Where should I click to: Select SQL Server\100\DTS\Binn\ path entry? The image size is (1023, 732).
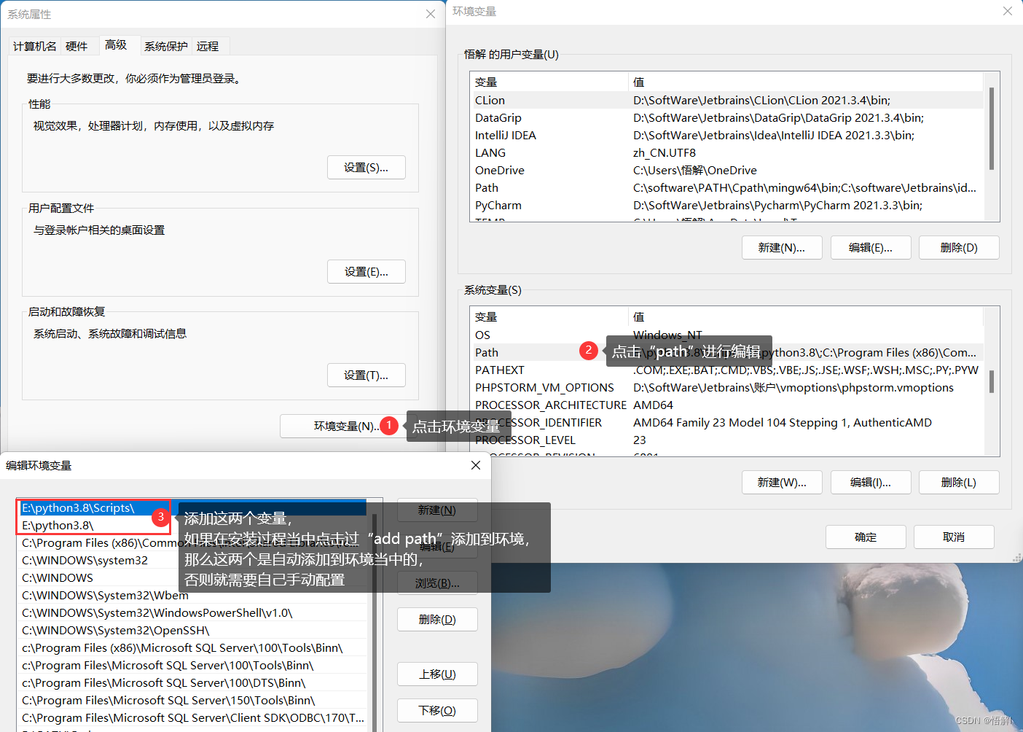(x=193, y=682)
